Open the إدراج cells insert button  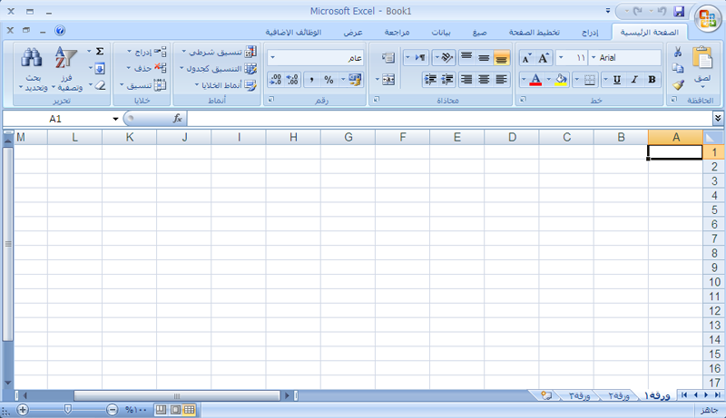(x=147, y=52)
